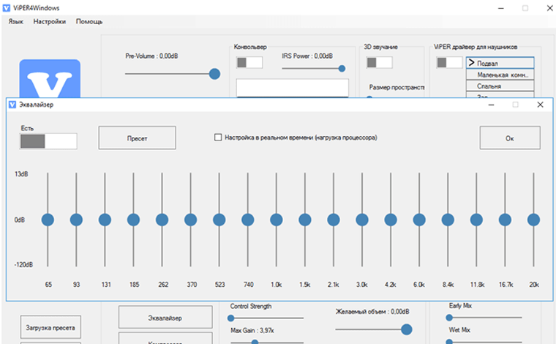
Task: Click the large ViPER logo image
Action: 50,78
